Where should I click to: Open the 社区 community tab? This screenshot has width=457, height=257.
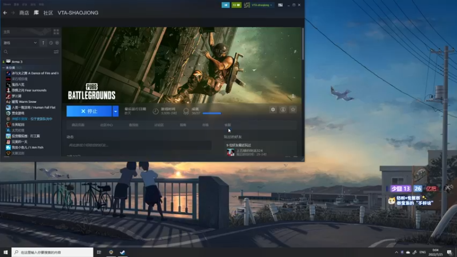coord(48,13)
